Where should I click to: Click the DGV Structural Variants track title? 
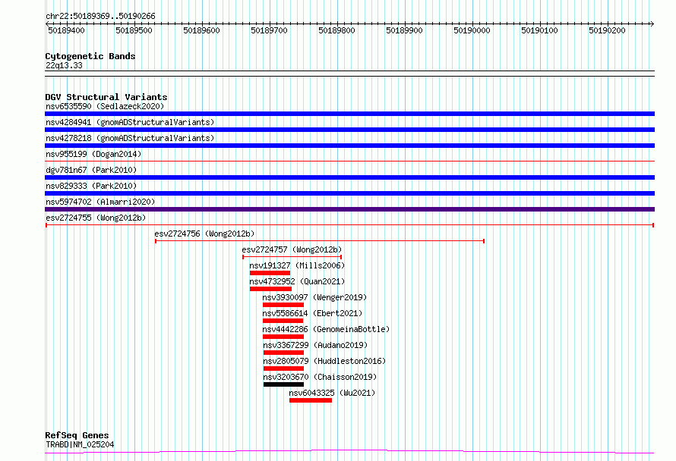pos(106,97)
